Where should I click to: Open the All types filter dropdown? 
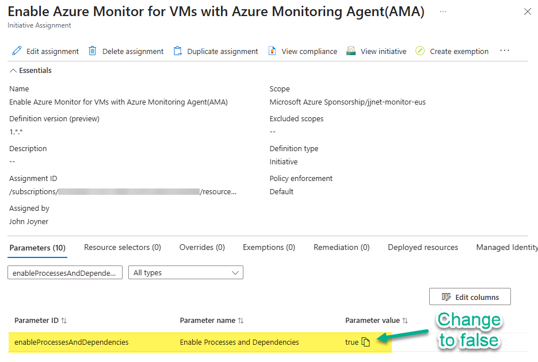(x=185, y=272)
